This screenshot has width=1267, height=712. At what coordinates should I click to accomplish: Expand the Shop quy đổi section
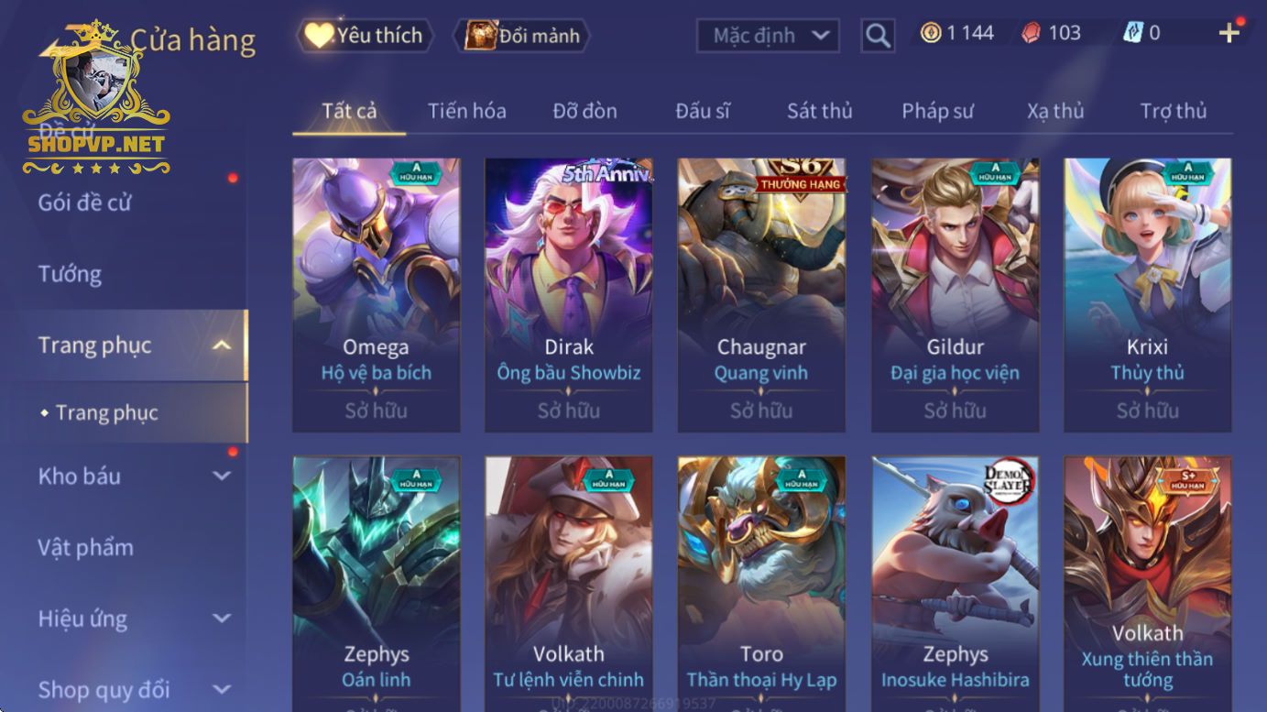click(221, 689)
